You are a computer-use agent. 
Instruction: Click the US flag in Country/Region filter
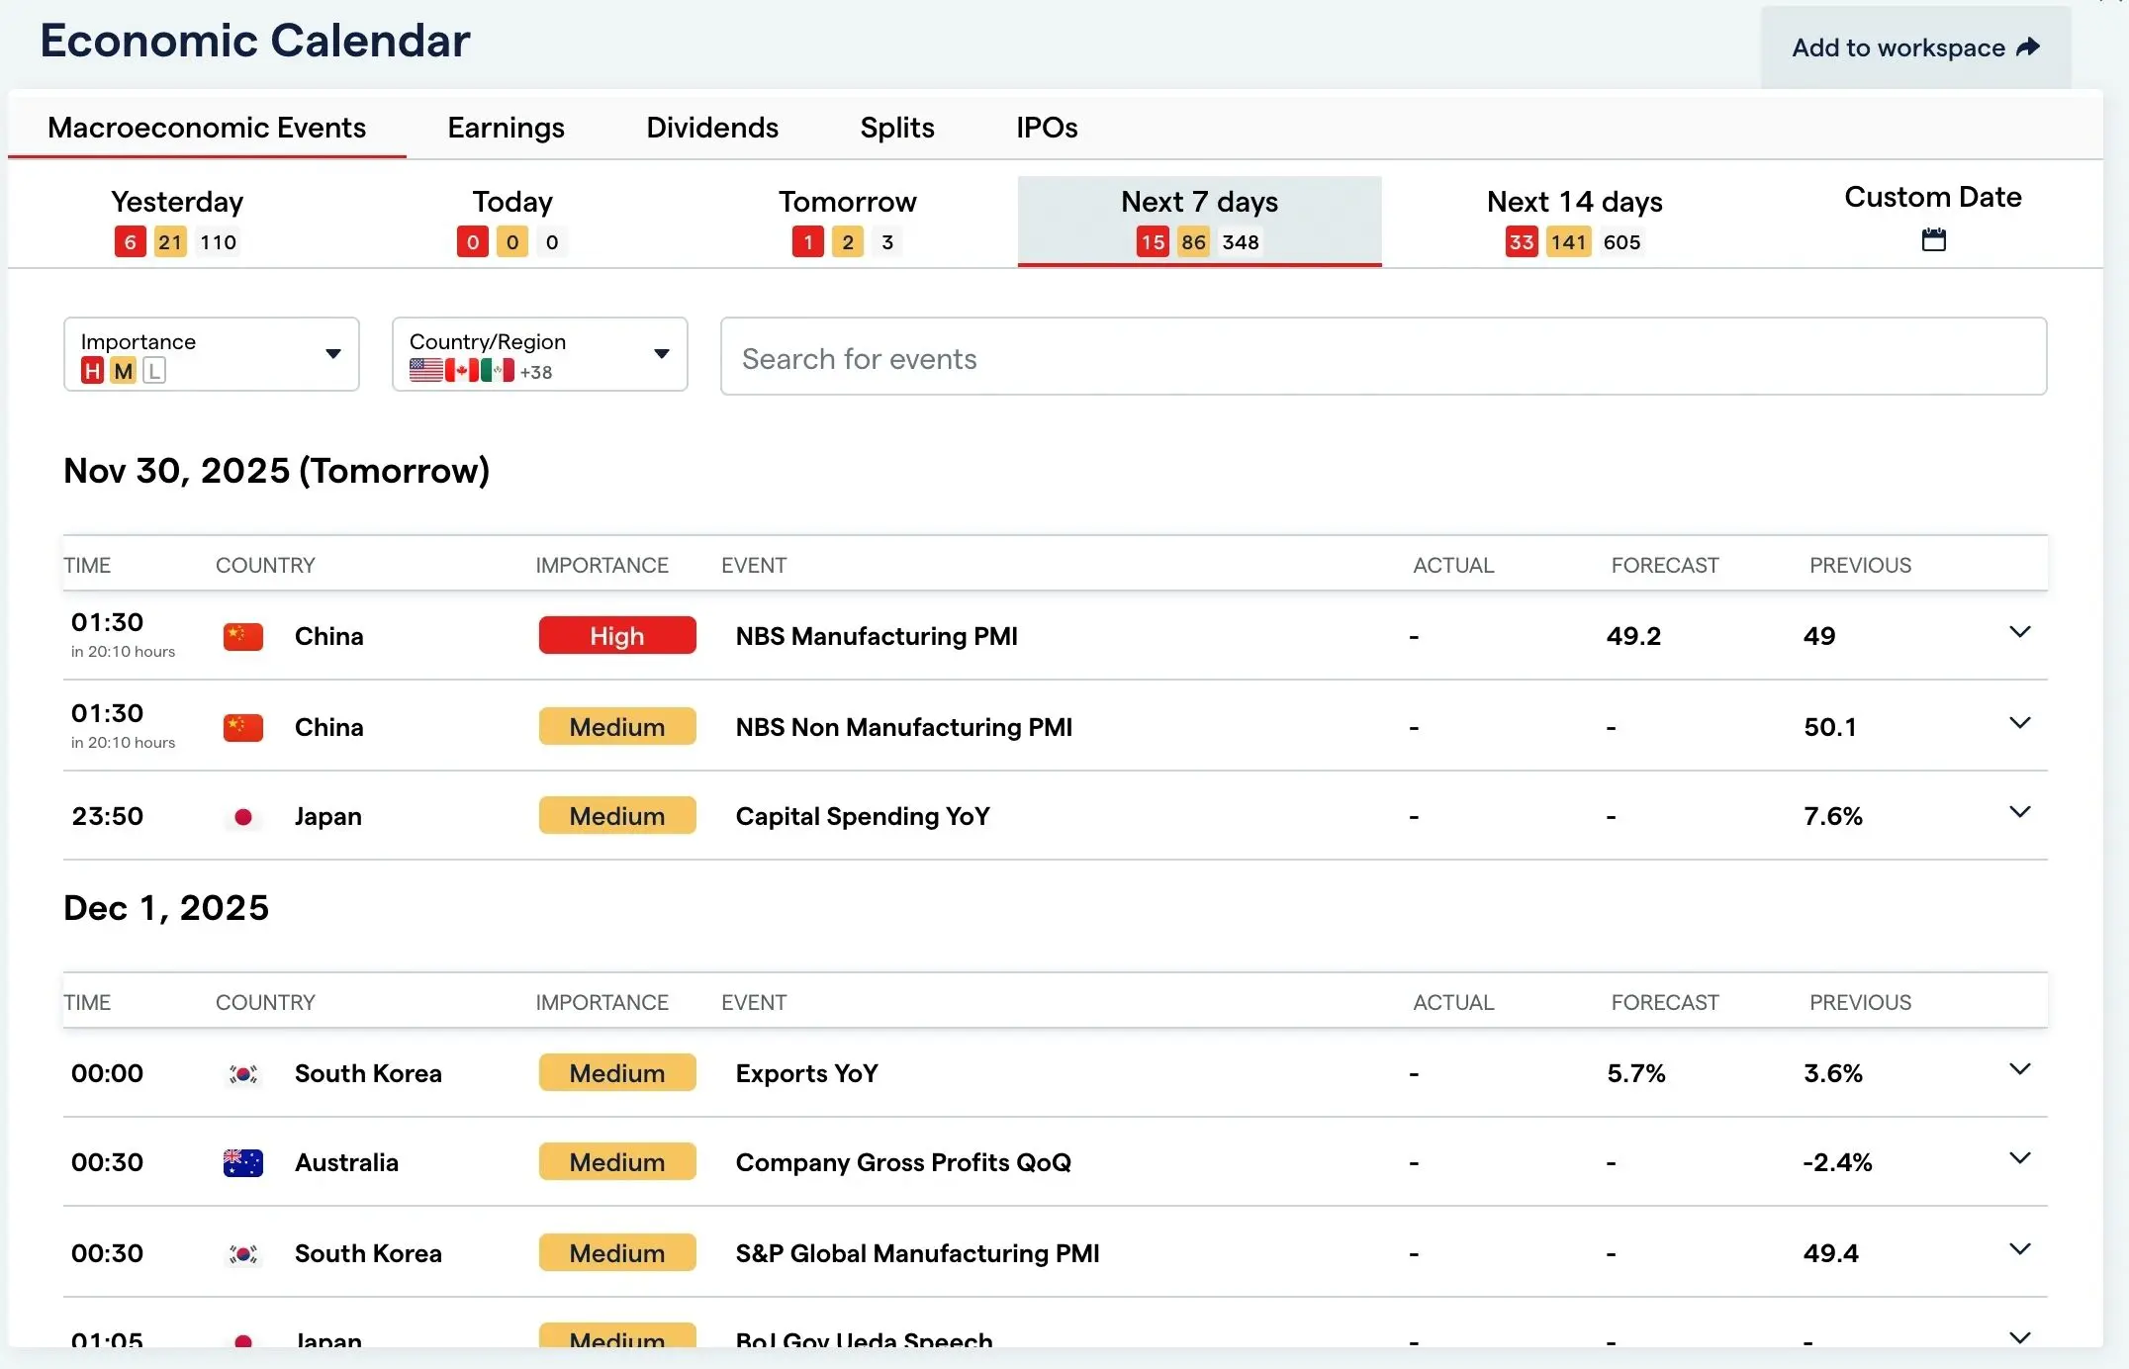pyautogui.click(x=426, y=371)
